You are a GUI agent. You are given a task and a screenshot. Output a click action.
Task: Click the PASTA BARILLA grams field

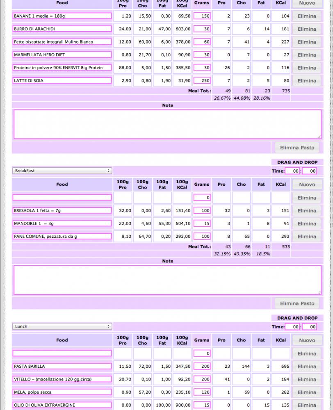(202, 366)
